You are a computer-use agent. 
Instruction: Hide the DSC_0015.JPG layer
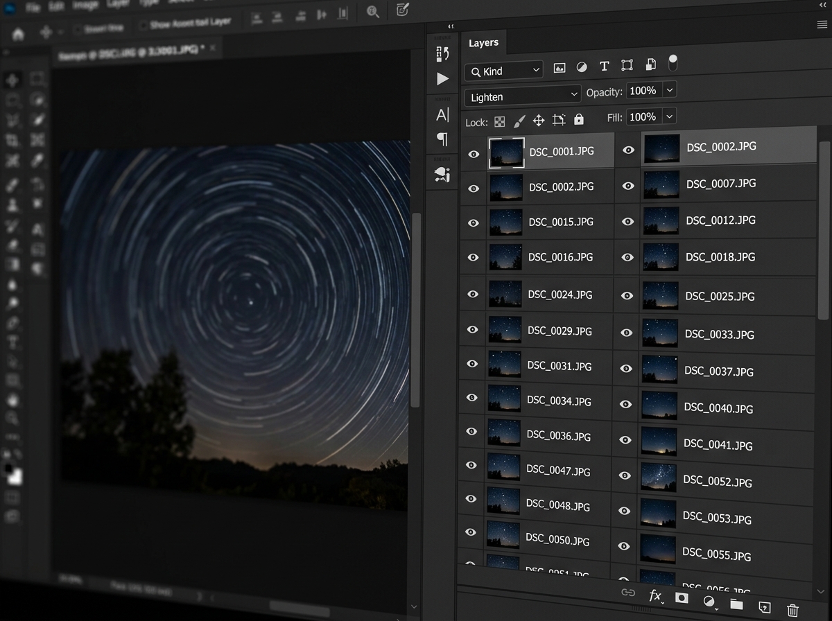[472, 222]
